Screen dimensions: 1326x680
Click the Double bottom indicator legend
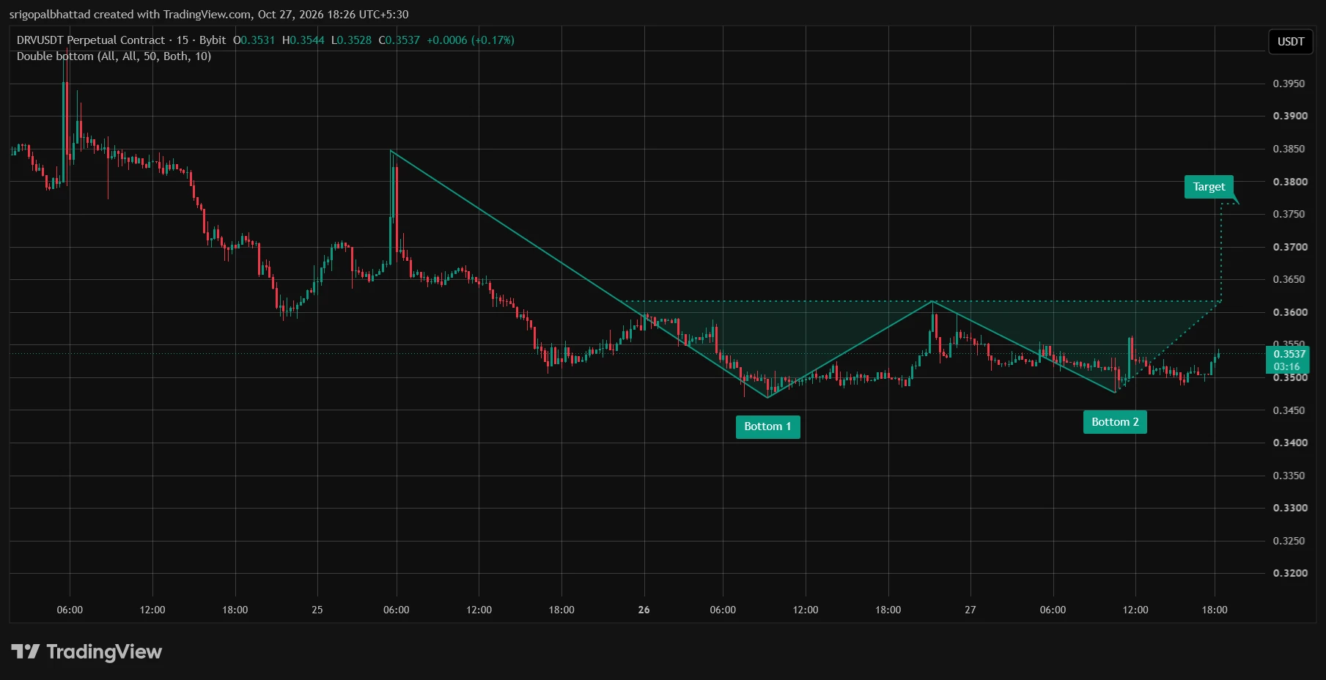[114, 56]
